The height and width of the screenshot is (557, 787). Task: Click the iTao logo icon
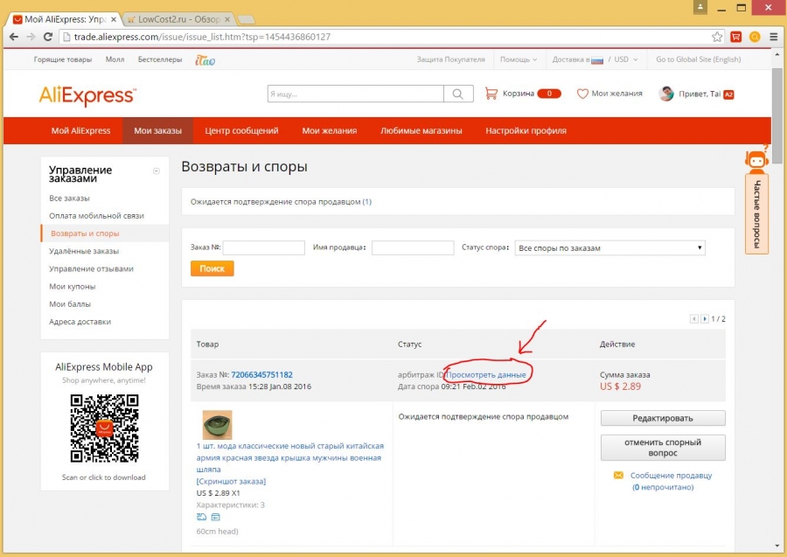click(205, 59)
